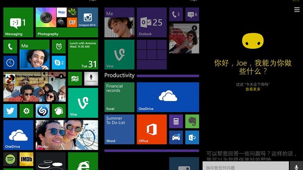
Task: Launch the Shazam tile
Action: coord(42,111)
